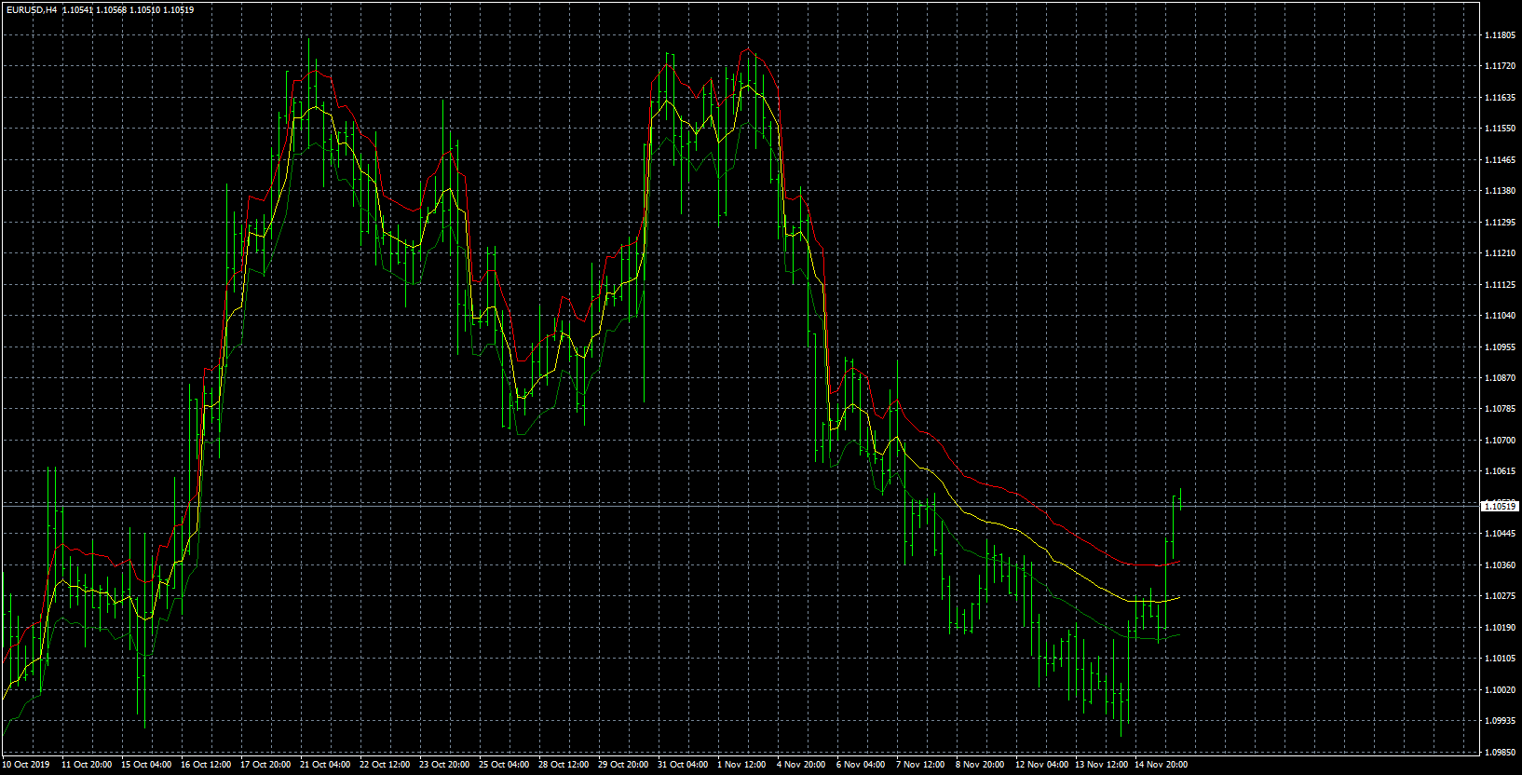Image resolution: width=1522 pixels, height=775 pixels.
Task: Click the 28 Oct 12:00 time label
Action: 564,765
